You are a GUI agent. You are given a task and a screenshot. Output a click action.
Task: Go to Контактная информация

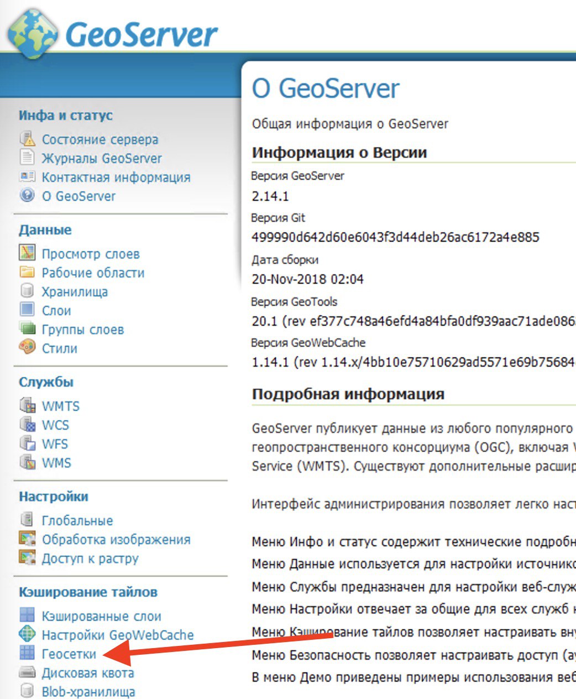point(116,177)
